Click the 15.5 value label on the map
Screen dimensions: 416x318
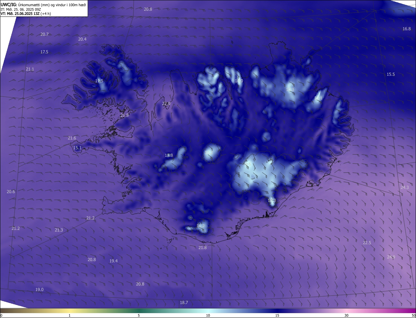click(x=391, y=74)
